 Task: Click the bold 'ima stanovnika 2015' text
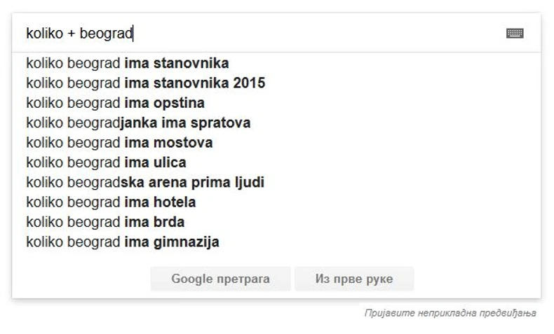[x=194, y=83]
